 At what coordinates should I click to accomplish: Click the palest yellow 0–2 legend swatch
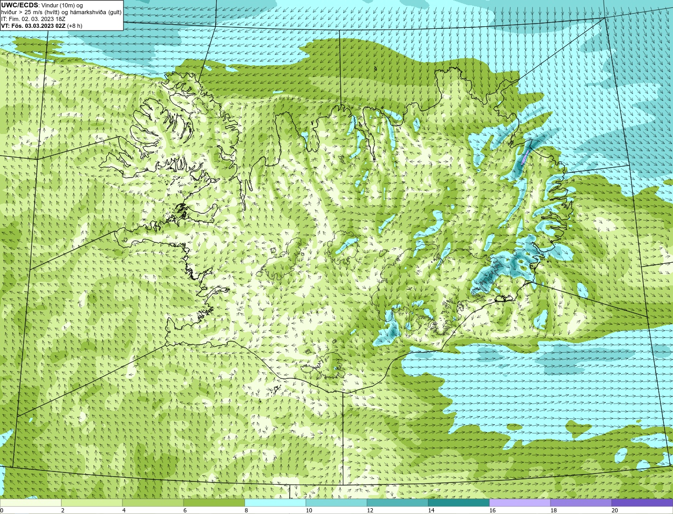30,502
